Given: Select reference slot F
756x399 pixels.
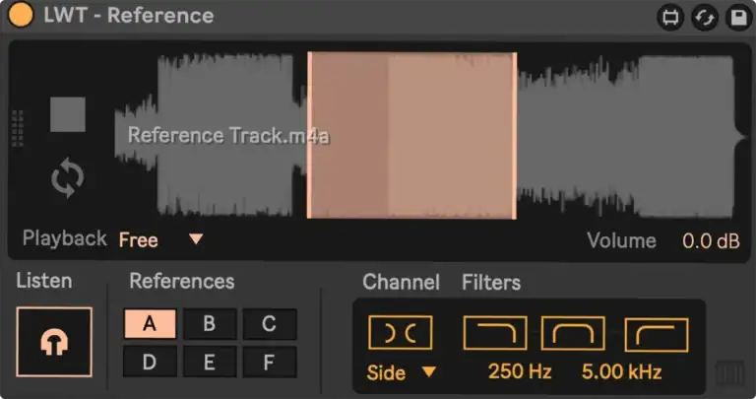Looking at the screenshot, I should [269, 362].
